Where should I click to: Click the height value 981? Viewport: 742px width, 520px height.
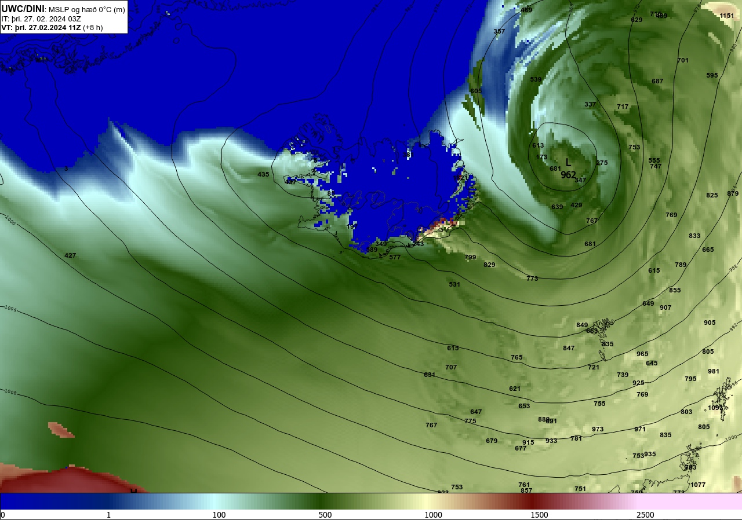(x=714, y=371)
